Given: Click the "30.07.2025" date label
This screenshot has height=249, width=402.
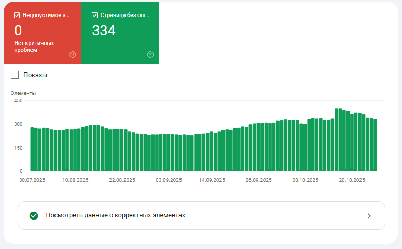Looking at the screenshot, I should point(32,180).
